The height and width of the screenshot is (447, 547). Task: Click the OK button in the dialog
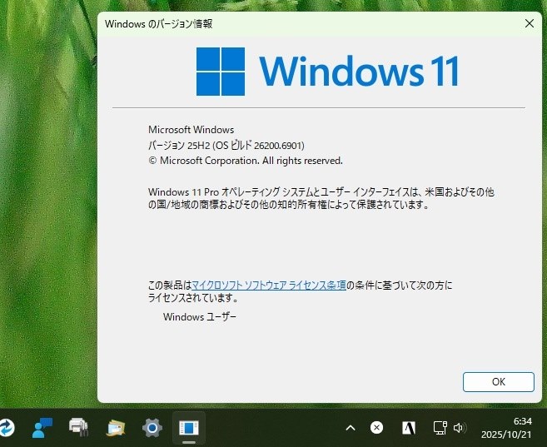point(498,382)
